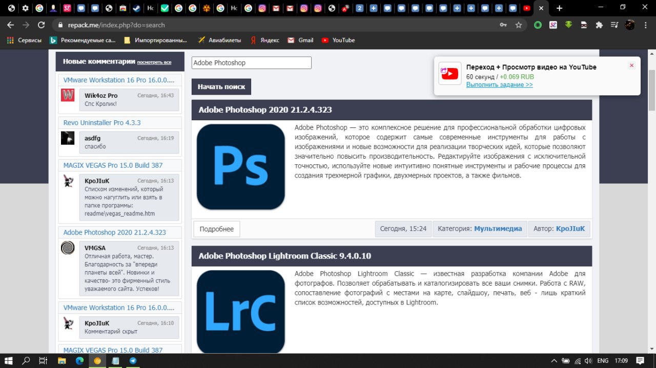Expand the Импортированные bookmarks folder

point(155,40)
